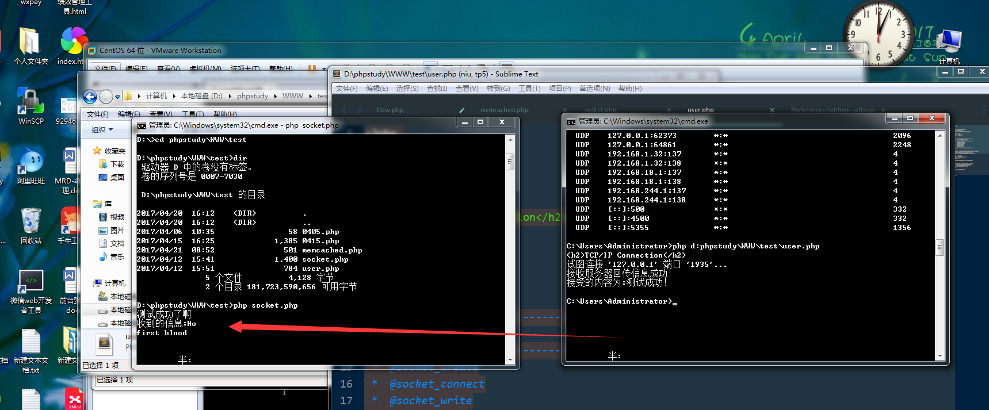Open Sublime Text 文件(F) menu
The height and width of the screenshot is (410, 989).
click(x=347, y=89)
